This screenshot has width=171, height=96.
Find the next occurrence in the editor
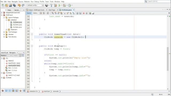[x=59, y=13]
